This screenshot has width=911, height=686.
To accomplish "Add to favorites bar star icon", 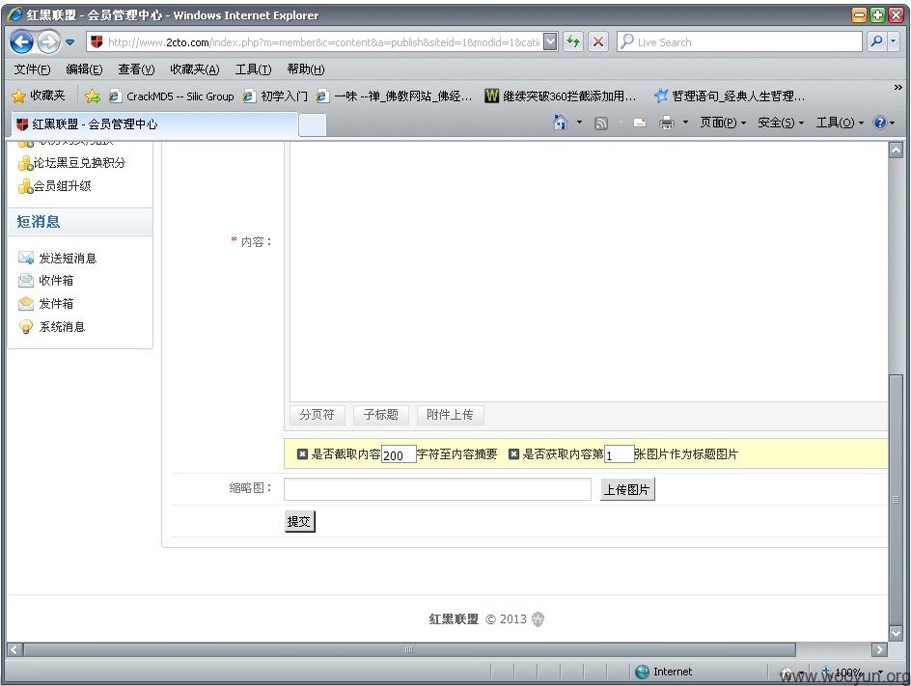I will [x=93, y=96].
